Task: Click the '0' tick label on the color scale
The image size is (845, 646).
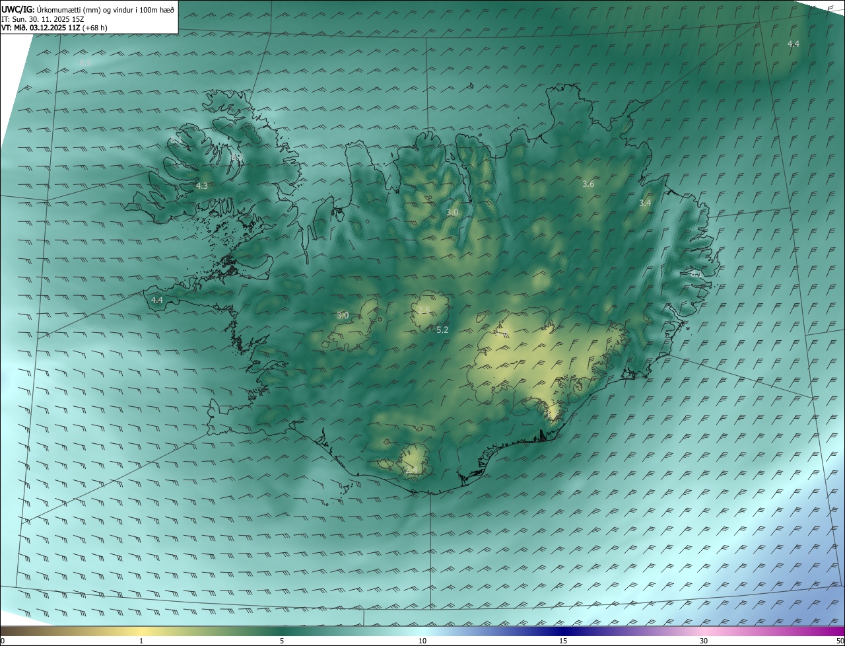Action: pos(3,641)
